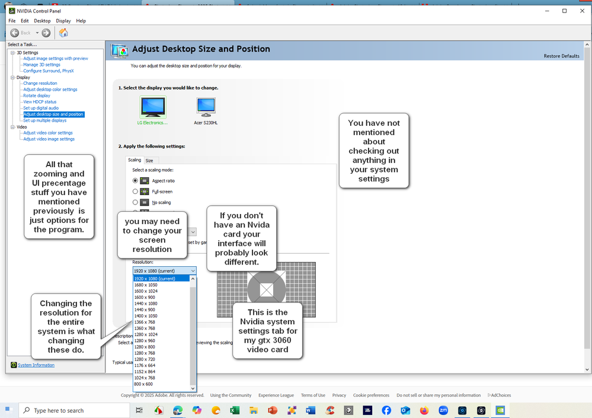
Task: Open Zoom from the taskbar
Action: point(443,410)
